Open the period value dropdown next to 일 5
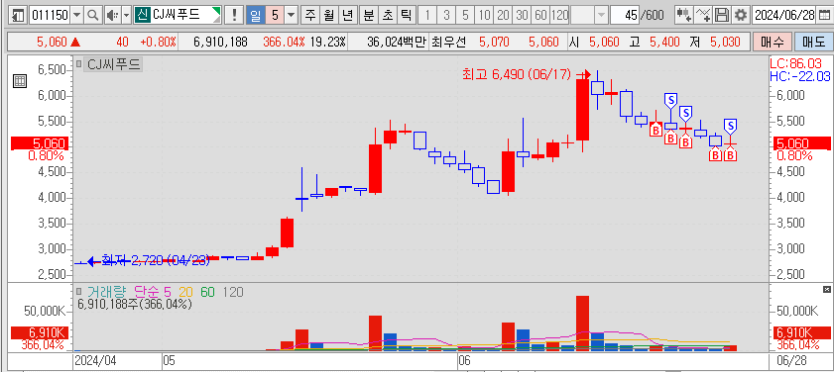The image size is (834, 372). pyautogui.click(x=292, y=15)
